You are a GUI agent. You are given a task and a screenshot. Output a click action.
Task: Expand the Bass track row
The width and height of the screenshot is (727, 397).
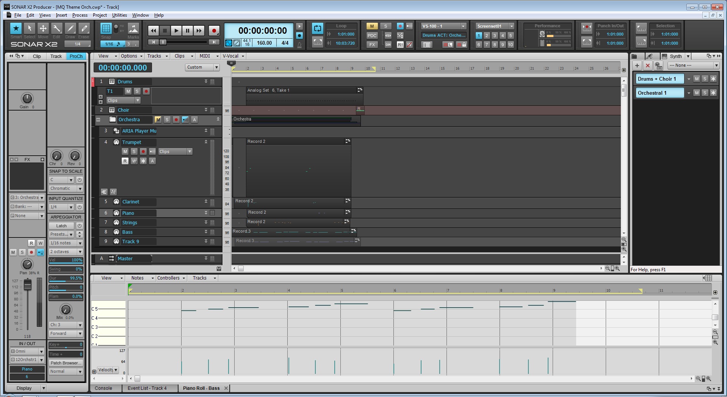[x=206, y=231]
